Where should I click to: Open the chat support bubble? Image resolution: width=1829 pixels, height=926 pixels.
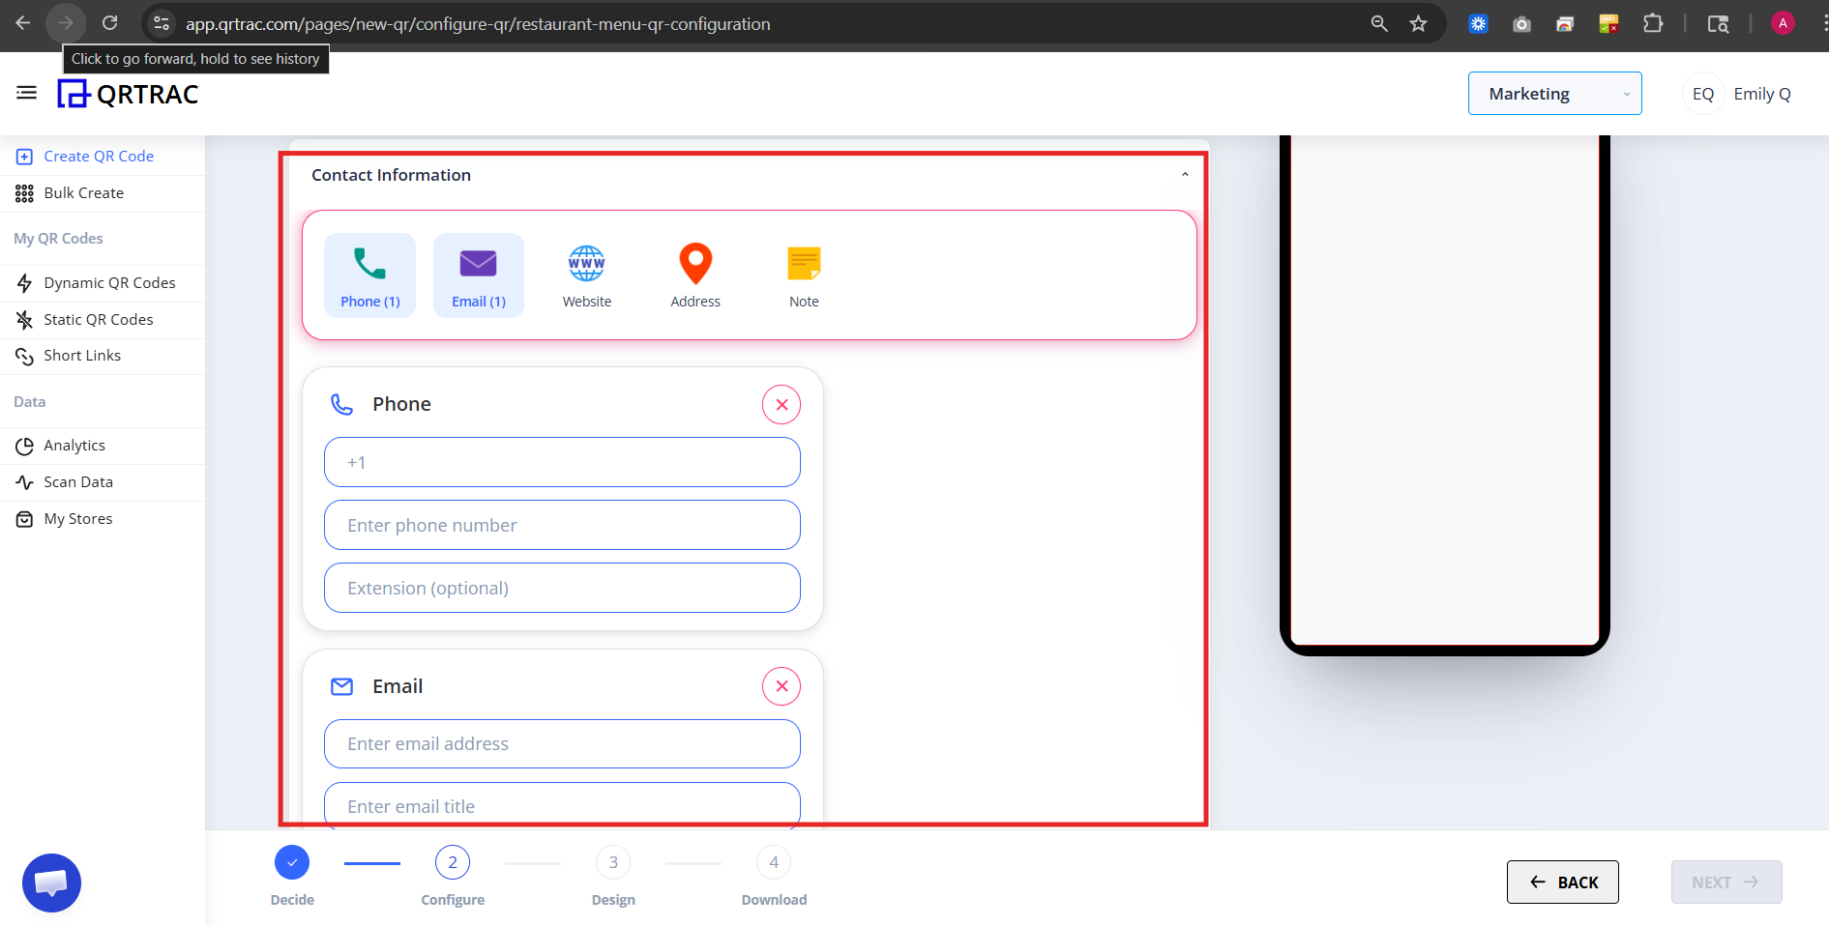pyautogui.click(x=50, y=882)
